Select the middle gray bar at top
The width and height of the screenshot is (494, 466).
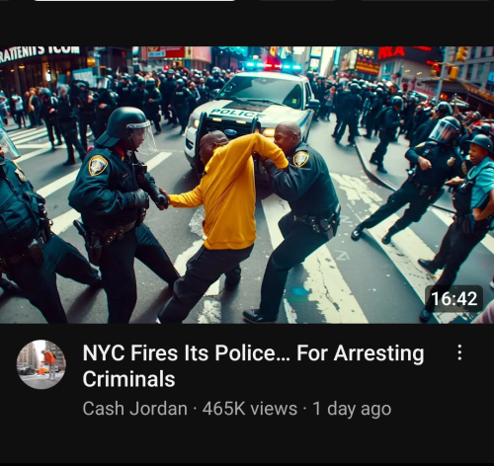pos(299,1)
